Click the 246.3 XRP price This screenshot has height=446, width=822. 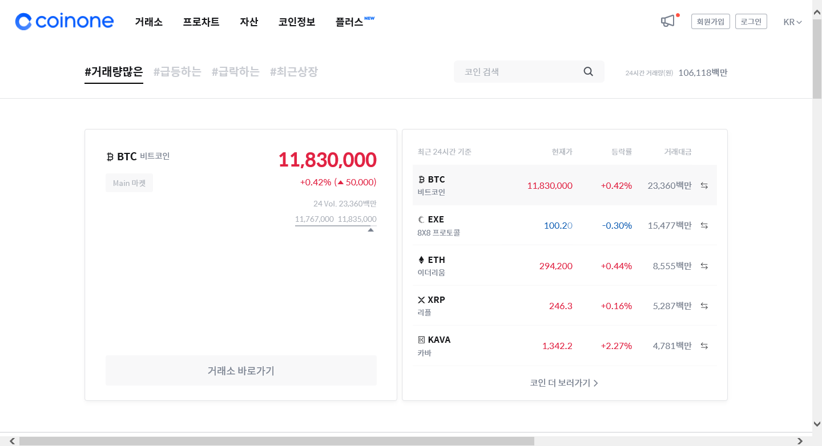click(x=561, y=306)
